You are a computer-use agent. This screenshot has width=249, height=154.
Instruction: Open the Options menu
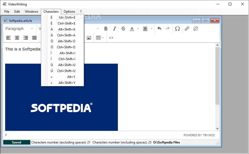coord(69,12)
